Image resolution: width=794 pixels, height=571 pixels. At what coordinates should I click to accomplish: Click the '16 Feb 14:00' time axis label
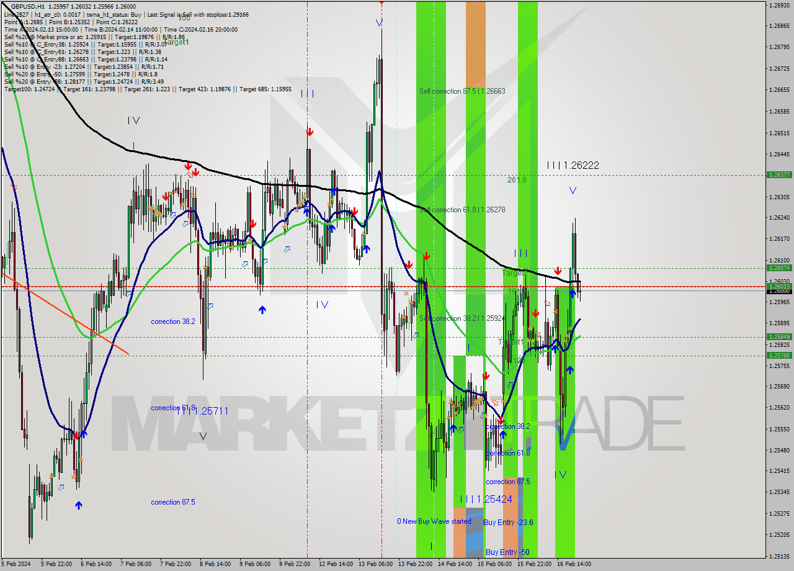(574, 564)
